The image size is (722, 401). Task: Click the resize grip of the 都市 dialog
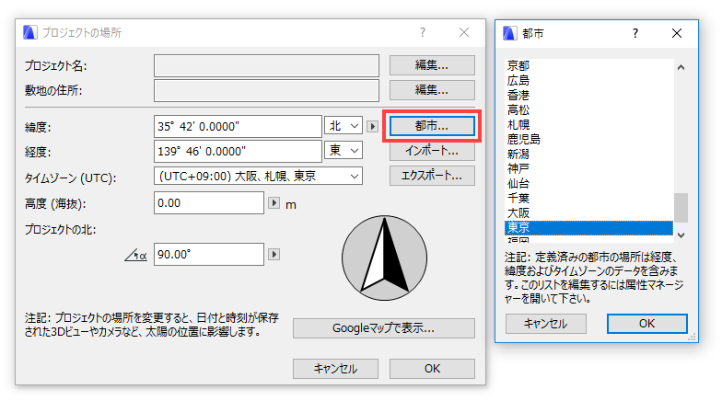click(x=692, y=337)
